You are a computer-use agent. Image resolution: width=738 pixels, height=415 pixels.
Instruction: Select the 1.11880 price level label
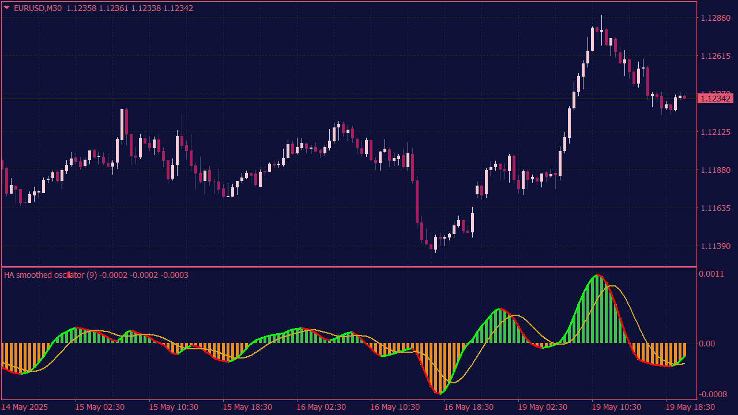pyautogui.click(x=715, y=170)
